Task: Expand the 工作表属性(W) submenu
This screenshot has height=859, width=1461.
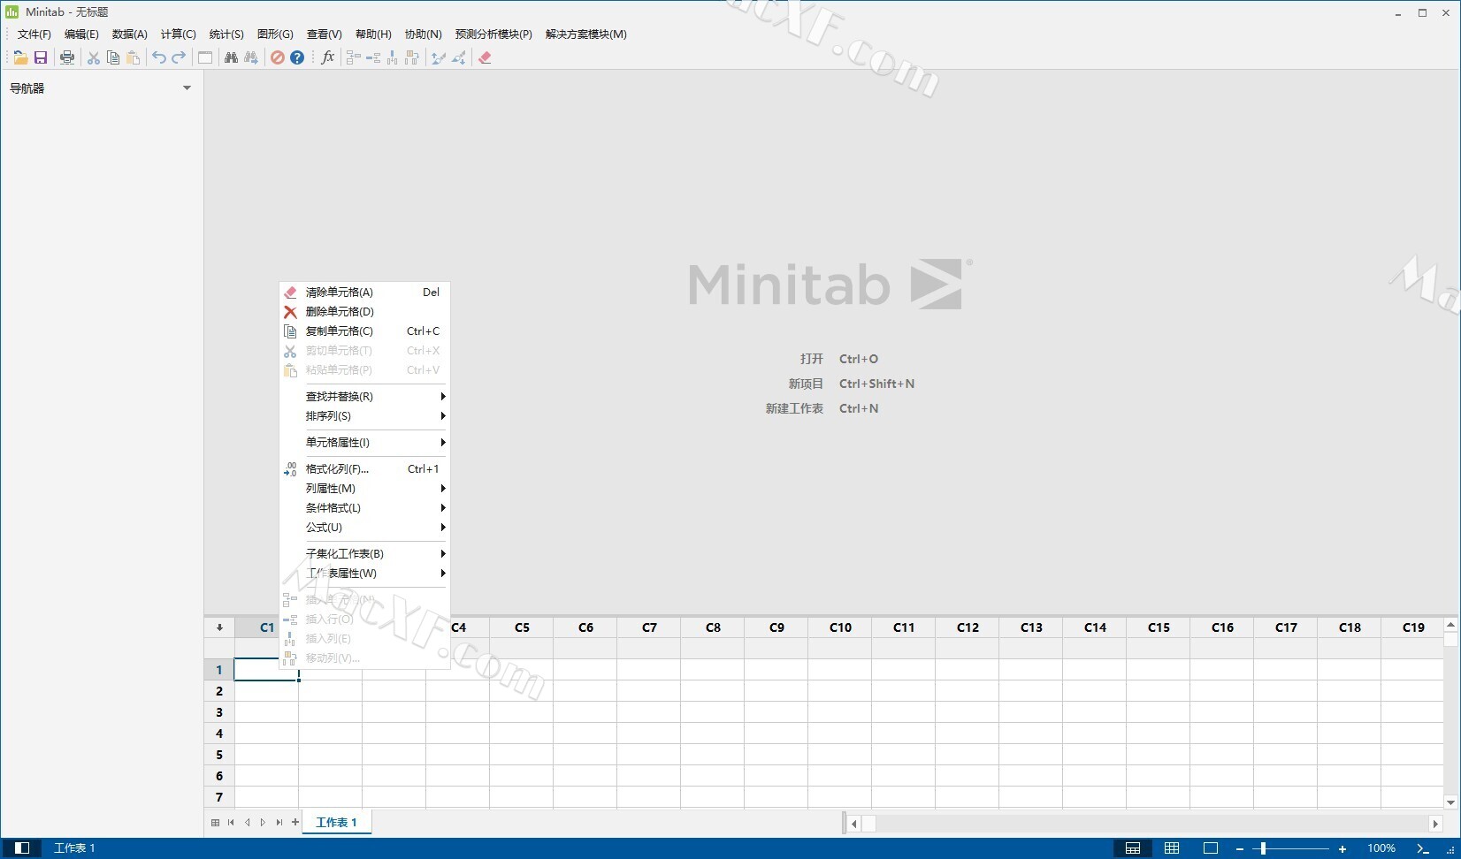Action: (365, 574)
